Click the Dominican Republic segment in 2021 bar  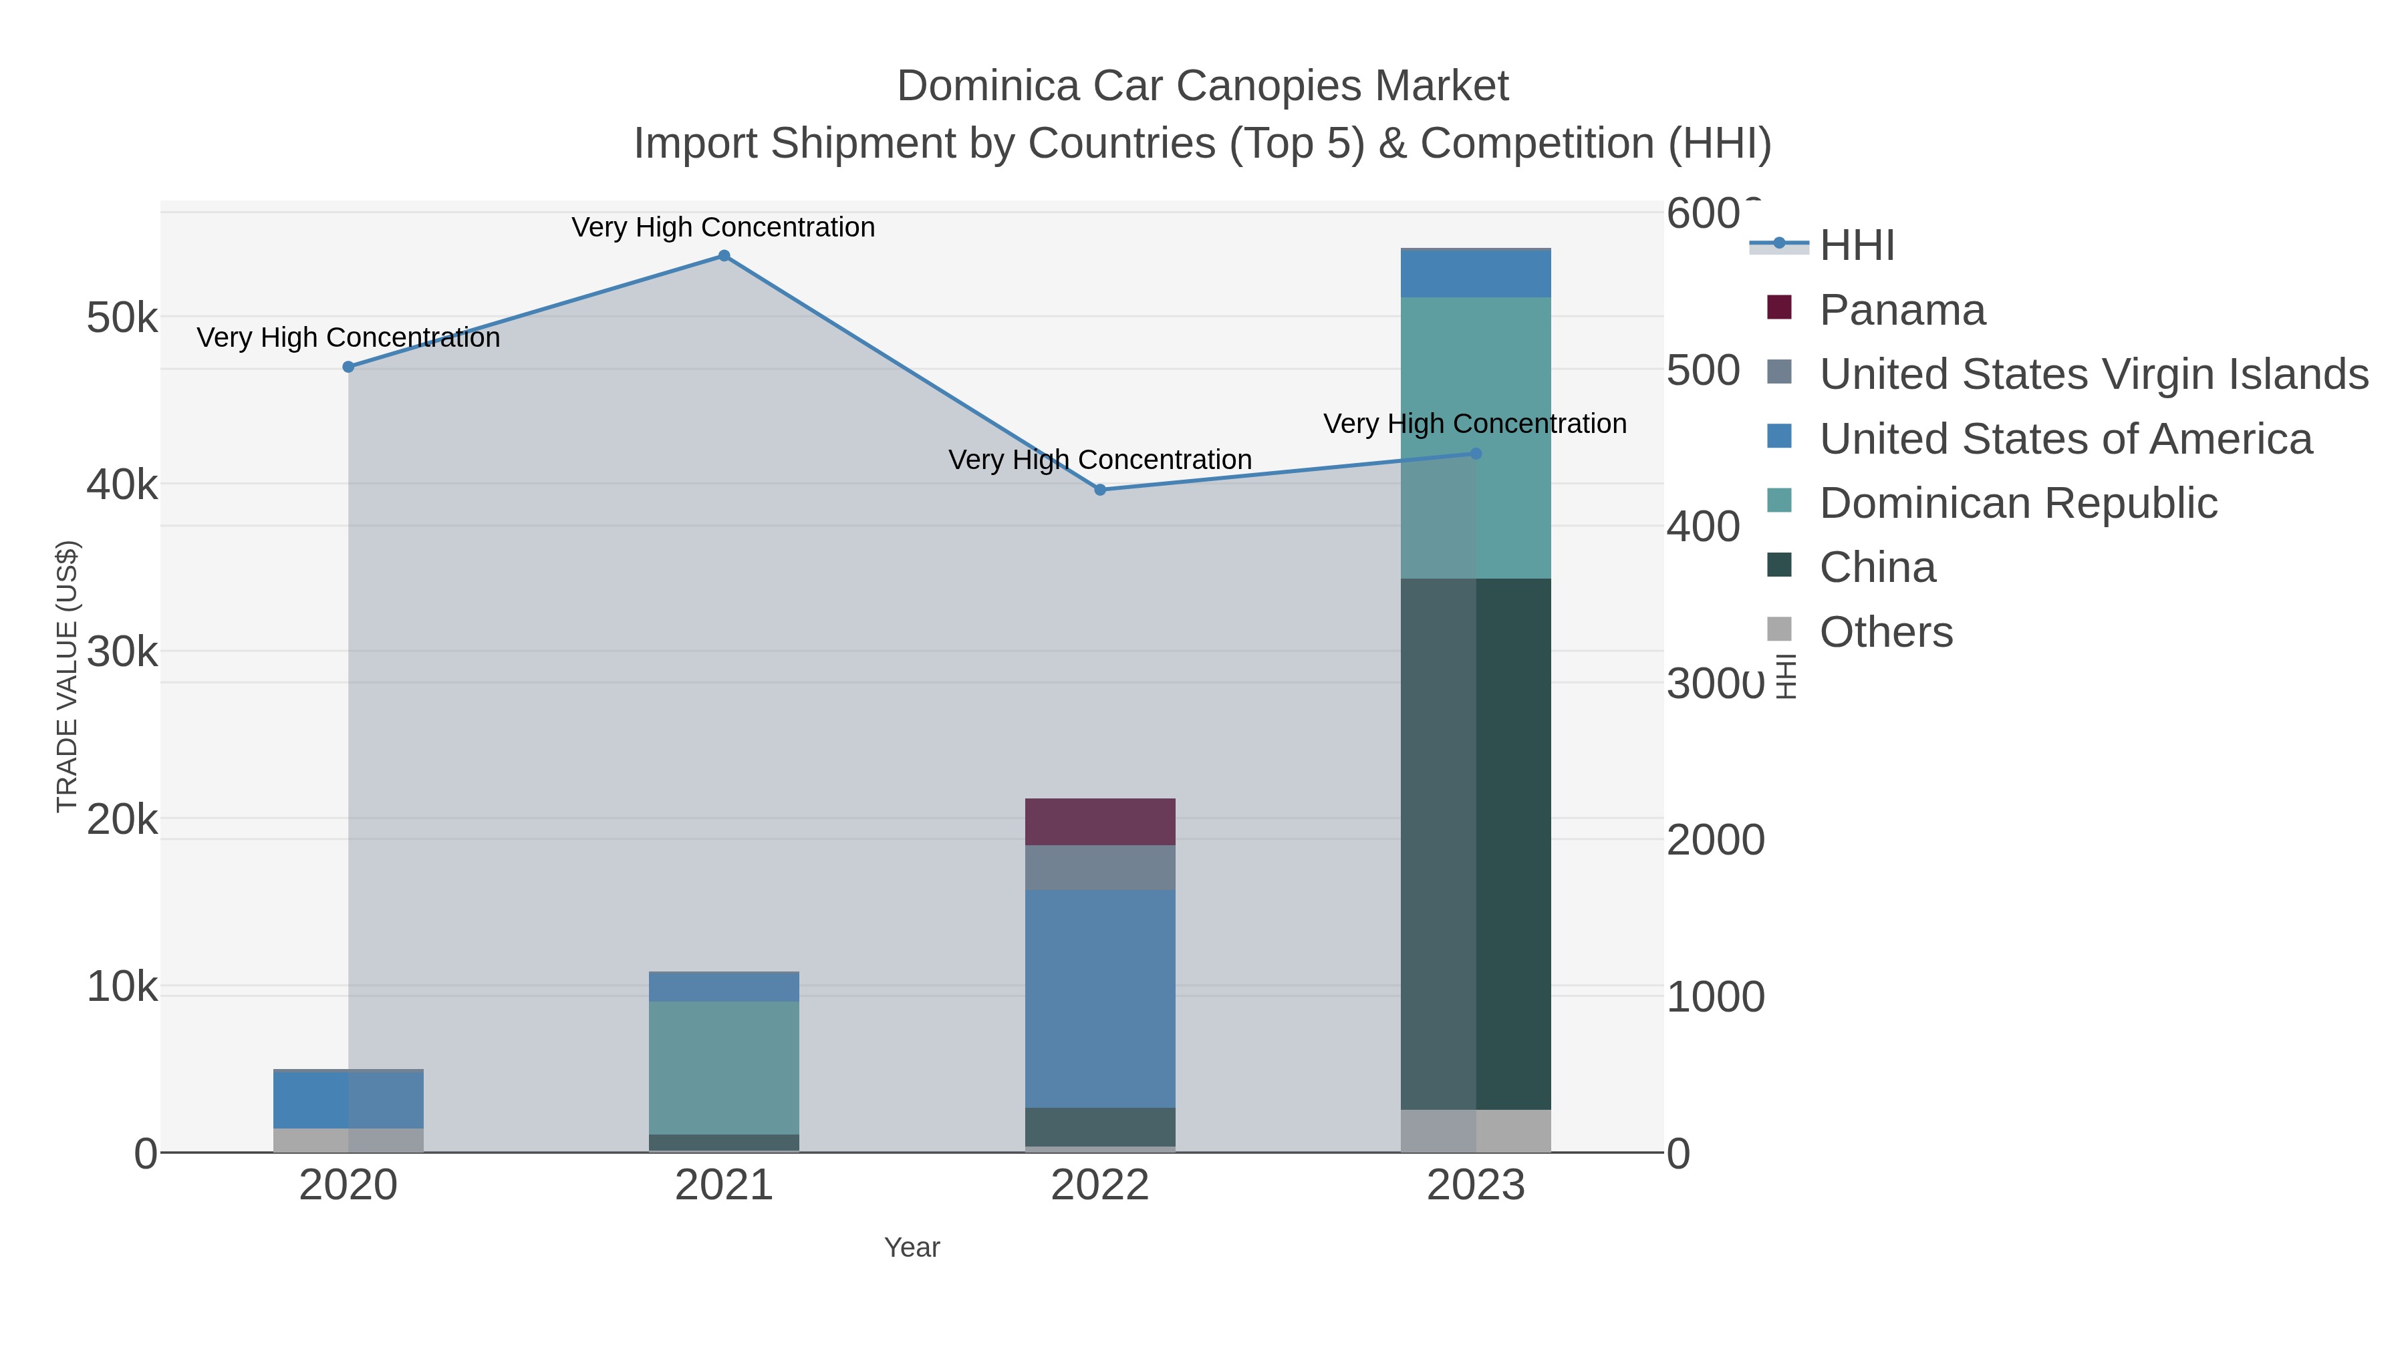[x=724, y=1068]
